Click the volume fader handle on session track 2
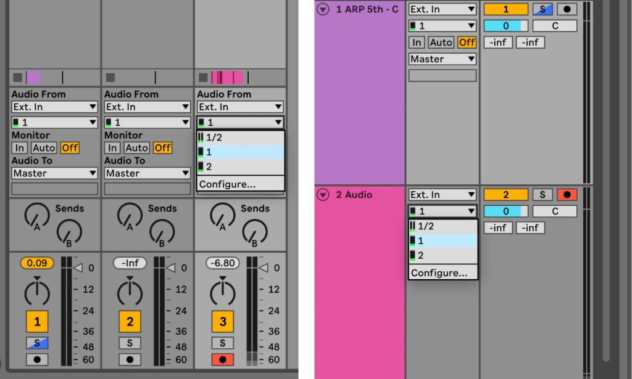Screen dimensions: 632x379 click(170, 267)
